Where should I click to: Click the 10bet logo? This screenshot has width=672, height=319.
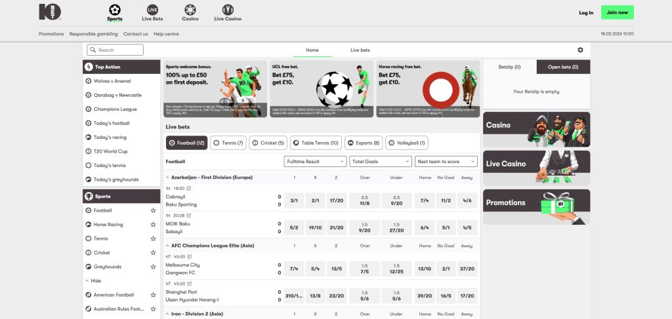tap(50, 12)
